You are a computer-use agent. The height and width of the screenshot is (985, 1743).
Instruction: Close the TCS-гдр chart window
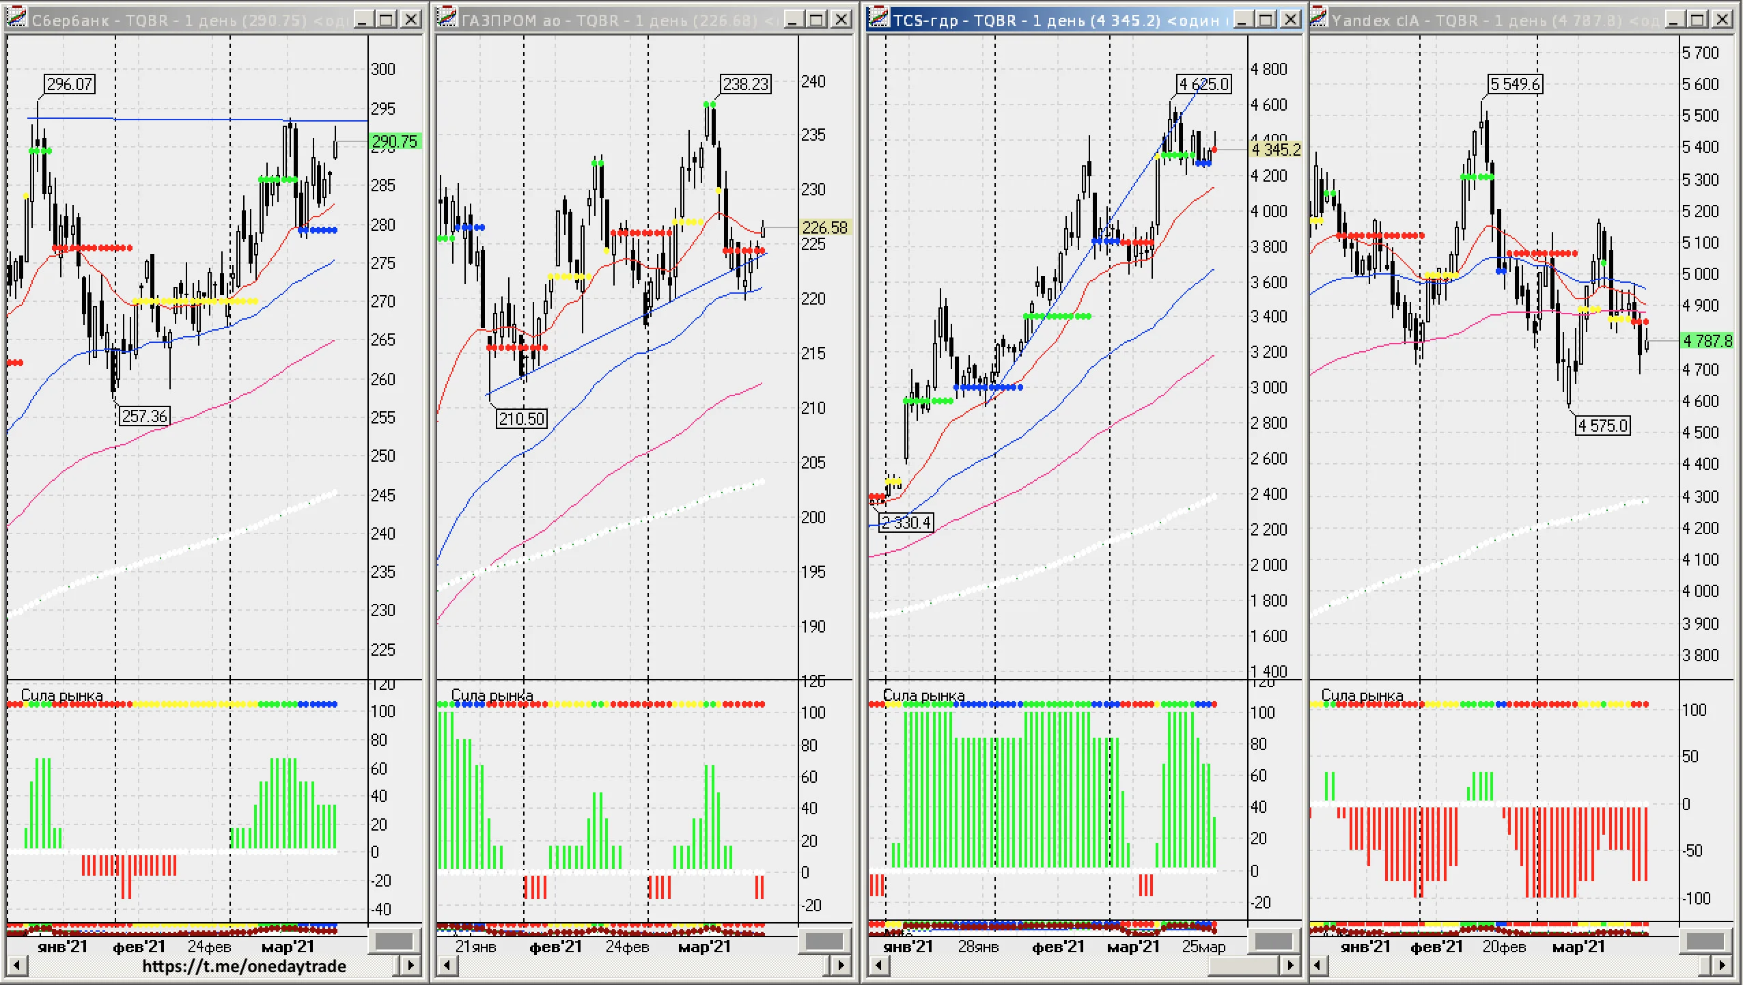1291,19
